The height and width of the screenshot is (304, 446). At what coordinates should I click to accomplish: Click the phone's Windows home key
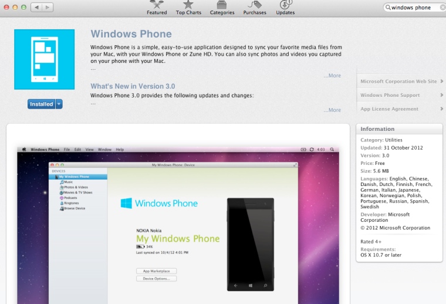coord(251,286)
